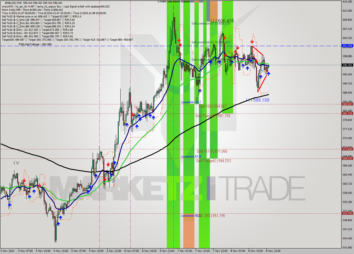This screenshot has height=254, width=354.
Task: Click the 'Sell 250 | 551.795' label
Action: pos(211,216)
